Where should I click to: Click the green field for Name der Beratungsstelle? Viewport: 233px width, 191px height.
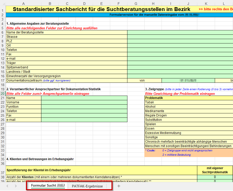pos(180,32)
